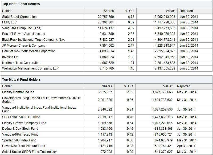The image size is (213, 155).
Task: Select value 13,092,043,903
Action: point(164,17)
